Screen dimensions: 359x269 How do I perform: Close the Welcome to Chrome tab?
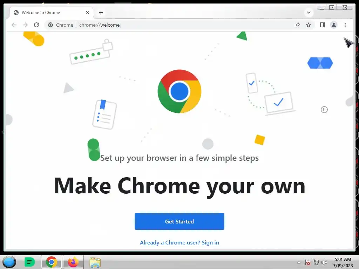(x=87, y=13)
